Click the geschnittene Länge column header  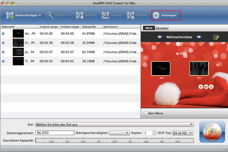70,27
